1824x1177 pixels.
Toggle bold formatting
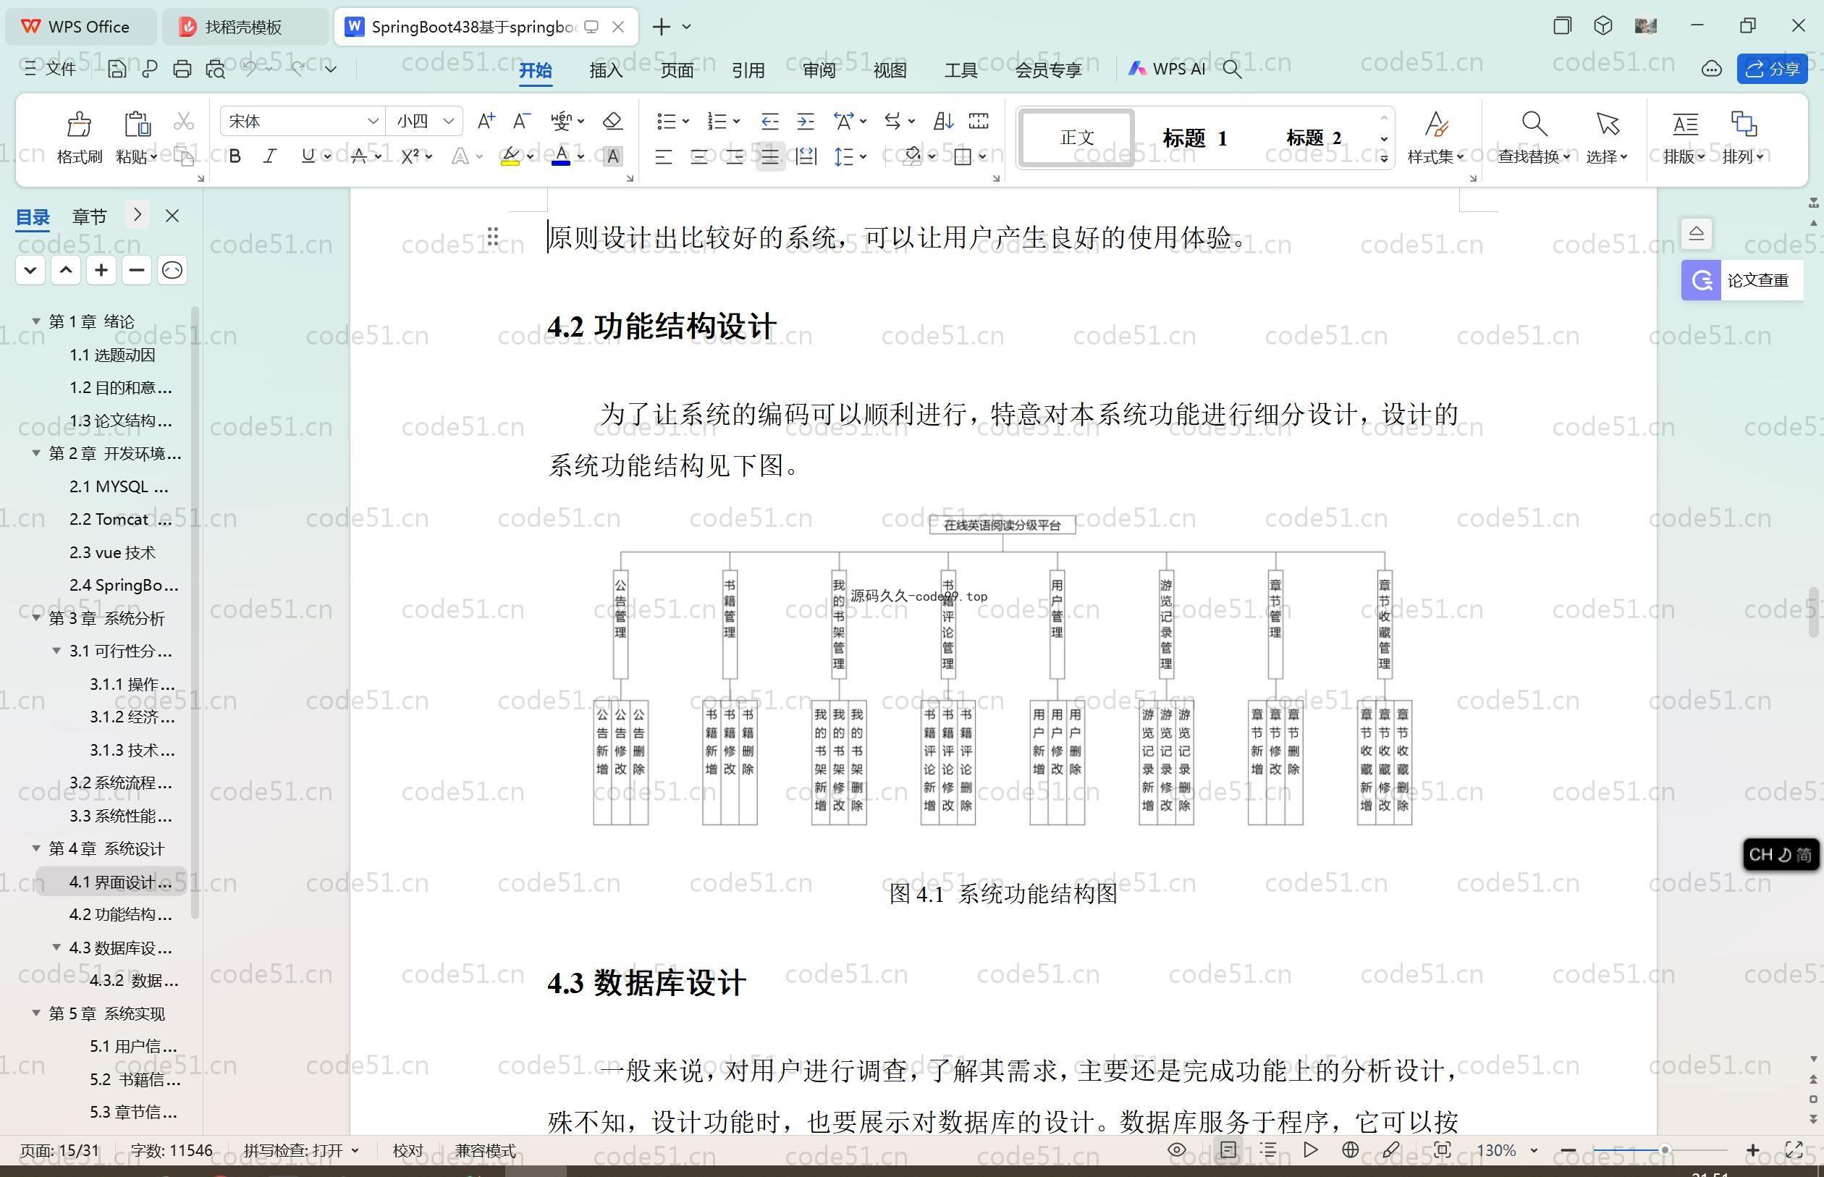point(235,156)
